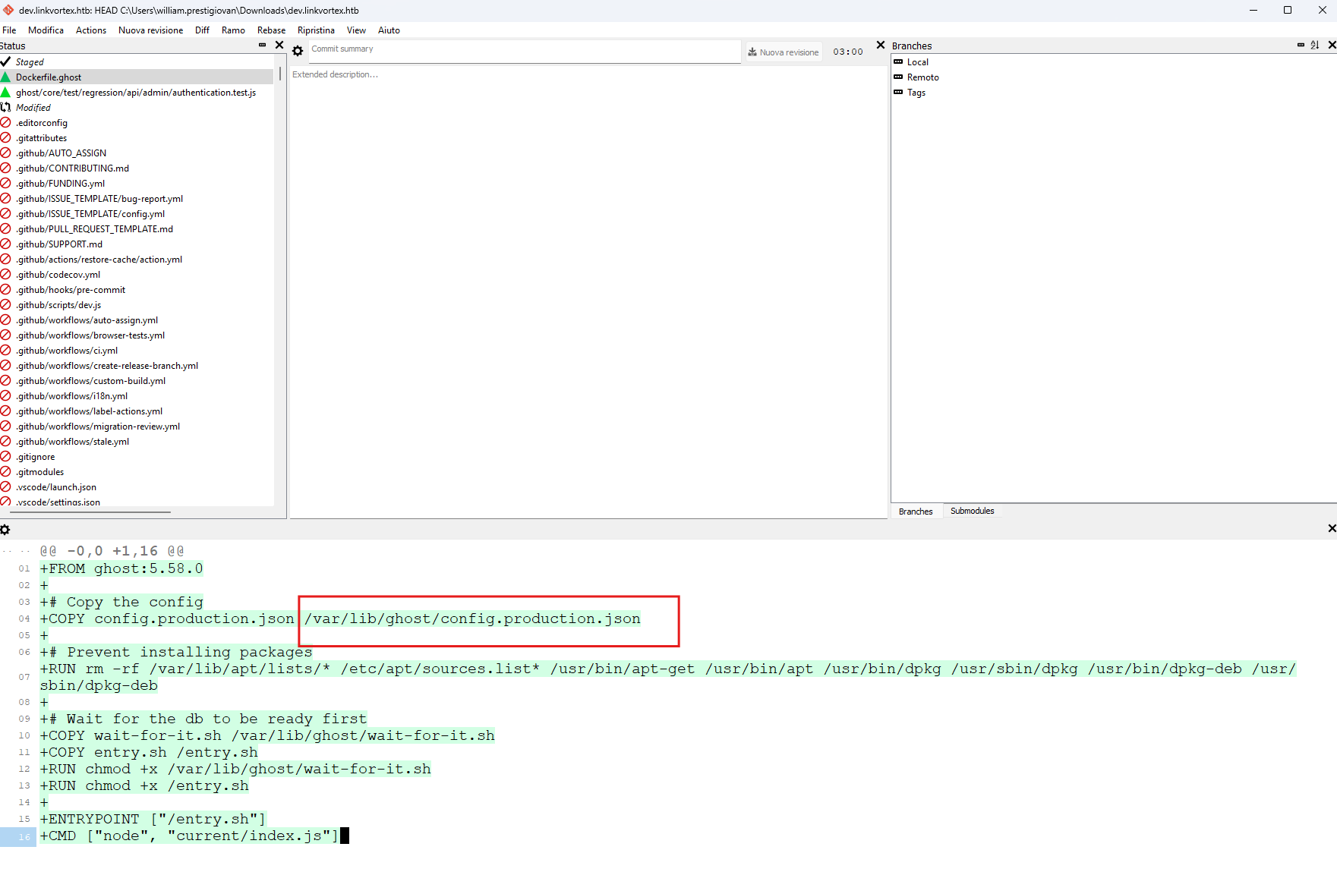
Task: Open the Nuova revisione menu
Action: point(150,30)
